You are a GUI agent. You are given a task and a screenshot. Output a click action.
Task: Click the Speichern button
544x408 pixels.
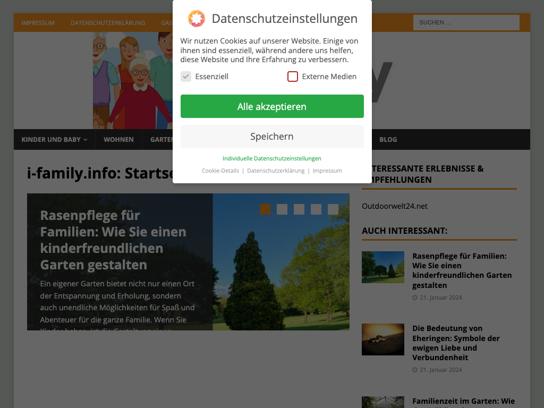272,137
